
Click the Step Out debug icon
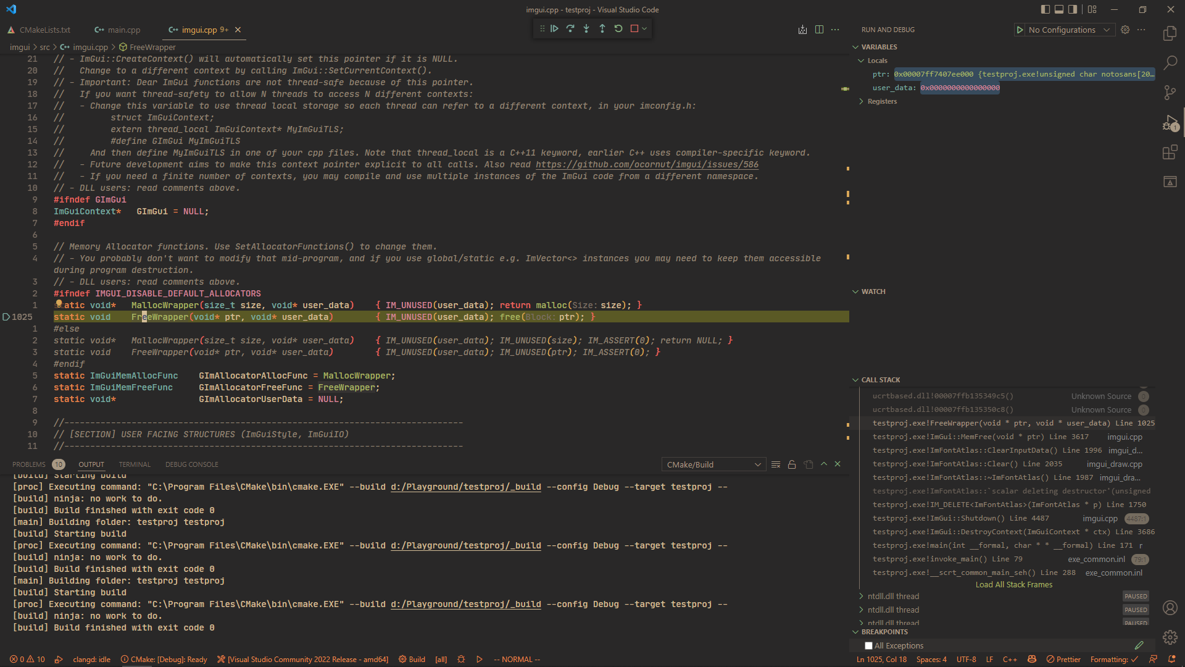pos(602,28)
